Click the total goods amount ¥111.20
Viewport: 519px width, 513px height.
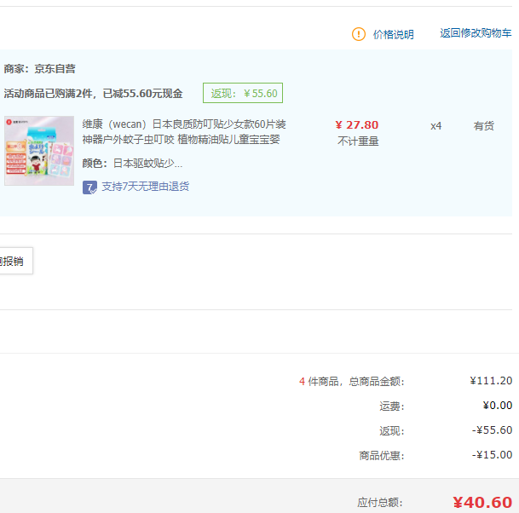[x=491, y=381]
